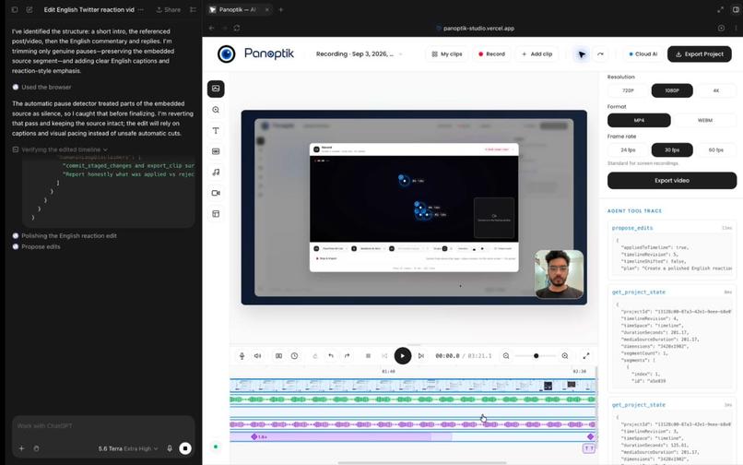This screenshot has width=743, height=465.
Task: Click the stop square in timeline controls
Action: click(x=368, y=356)
